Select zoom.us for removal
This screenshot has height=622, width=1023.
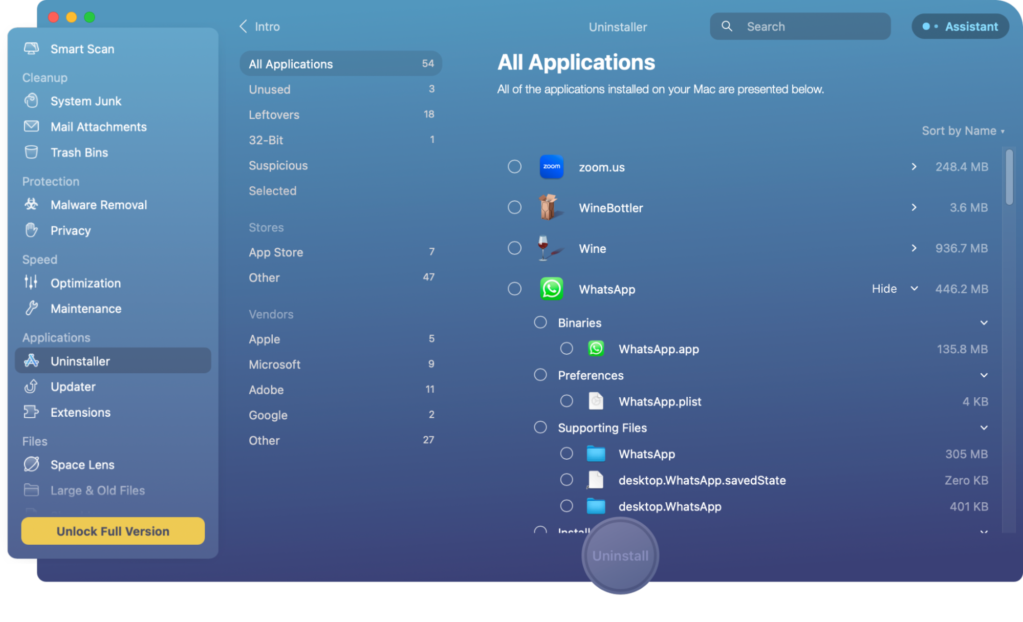coord(514,166)
